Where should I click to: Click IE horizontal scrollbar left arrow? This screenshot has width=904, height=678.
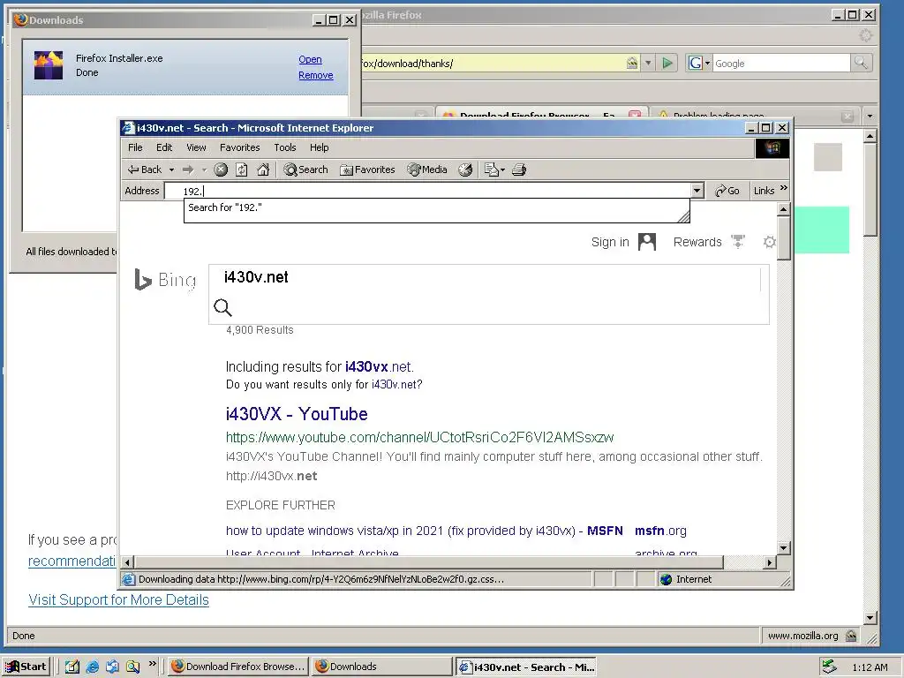point(127,562)
